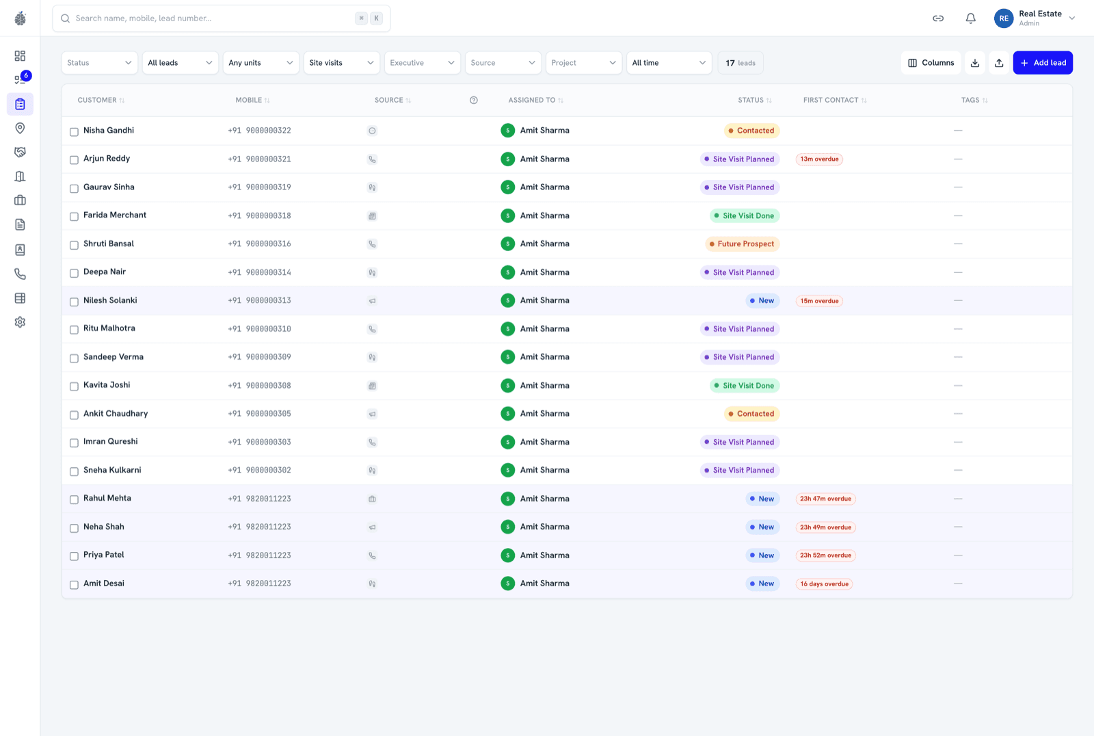Open settings gear icon in sidebar

(x=20, y=322)
